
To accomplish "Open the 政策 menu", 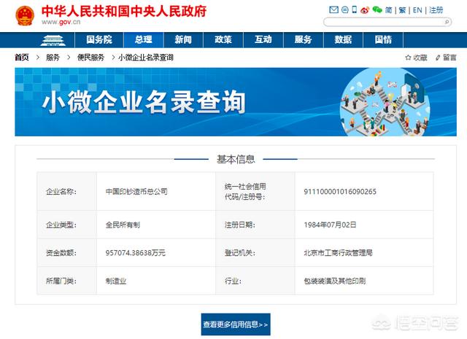I will pyautogui.click(x=223, y=40).
